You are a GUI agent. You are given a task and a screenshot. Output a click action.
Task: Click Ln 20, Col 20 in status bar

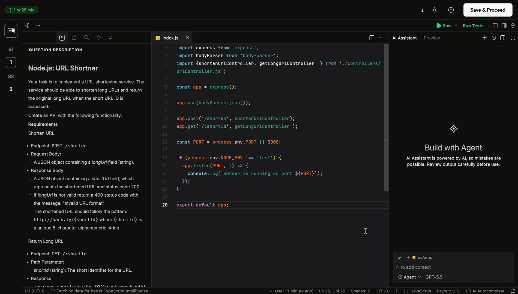click(x=332, y=291)
